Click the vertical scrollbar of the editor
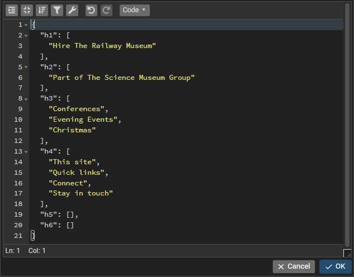Image resolution: width=354 pixels, height=277 pixels. (x=347, y=124)
